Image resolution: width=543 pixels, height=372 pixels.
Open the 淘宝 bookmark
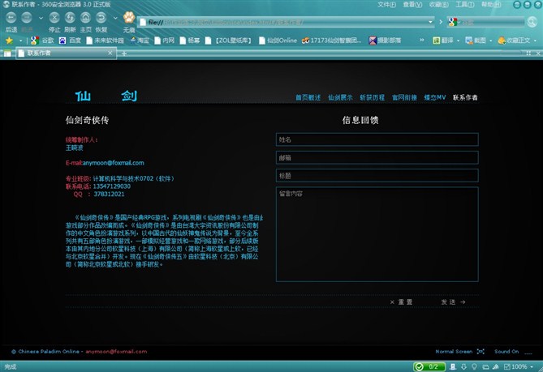[140, 41]
